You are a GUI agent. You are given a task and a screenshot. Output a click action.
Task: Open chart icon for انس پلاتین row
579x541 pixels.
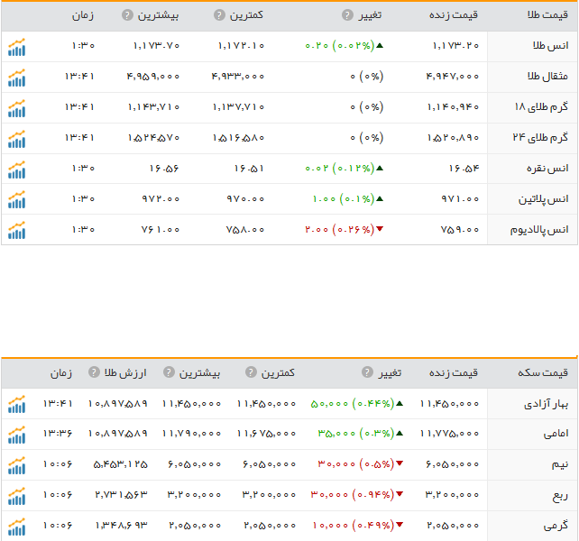pos(16,200)
